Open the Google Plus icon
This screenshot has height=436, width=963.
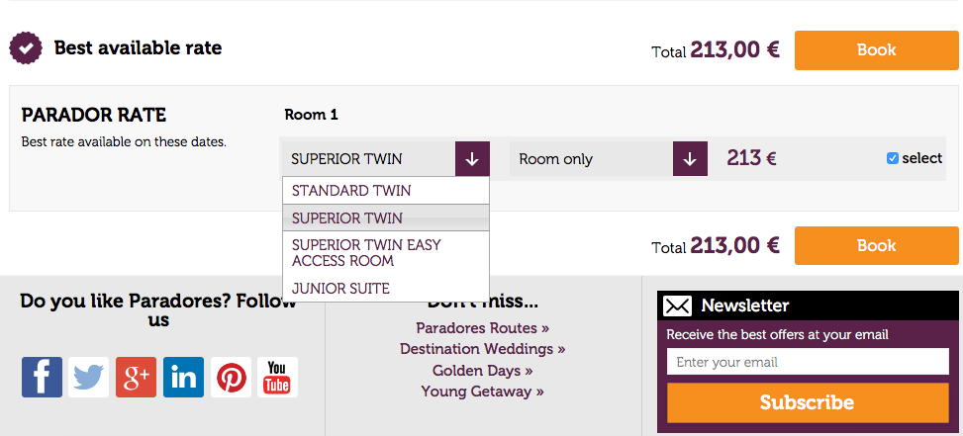point(136,377)
